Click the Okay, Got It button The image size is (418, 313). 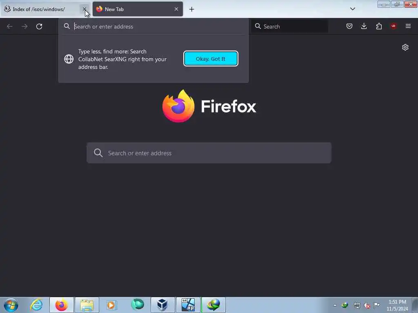click(211, 59)
